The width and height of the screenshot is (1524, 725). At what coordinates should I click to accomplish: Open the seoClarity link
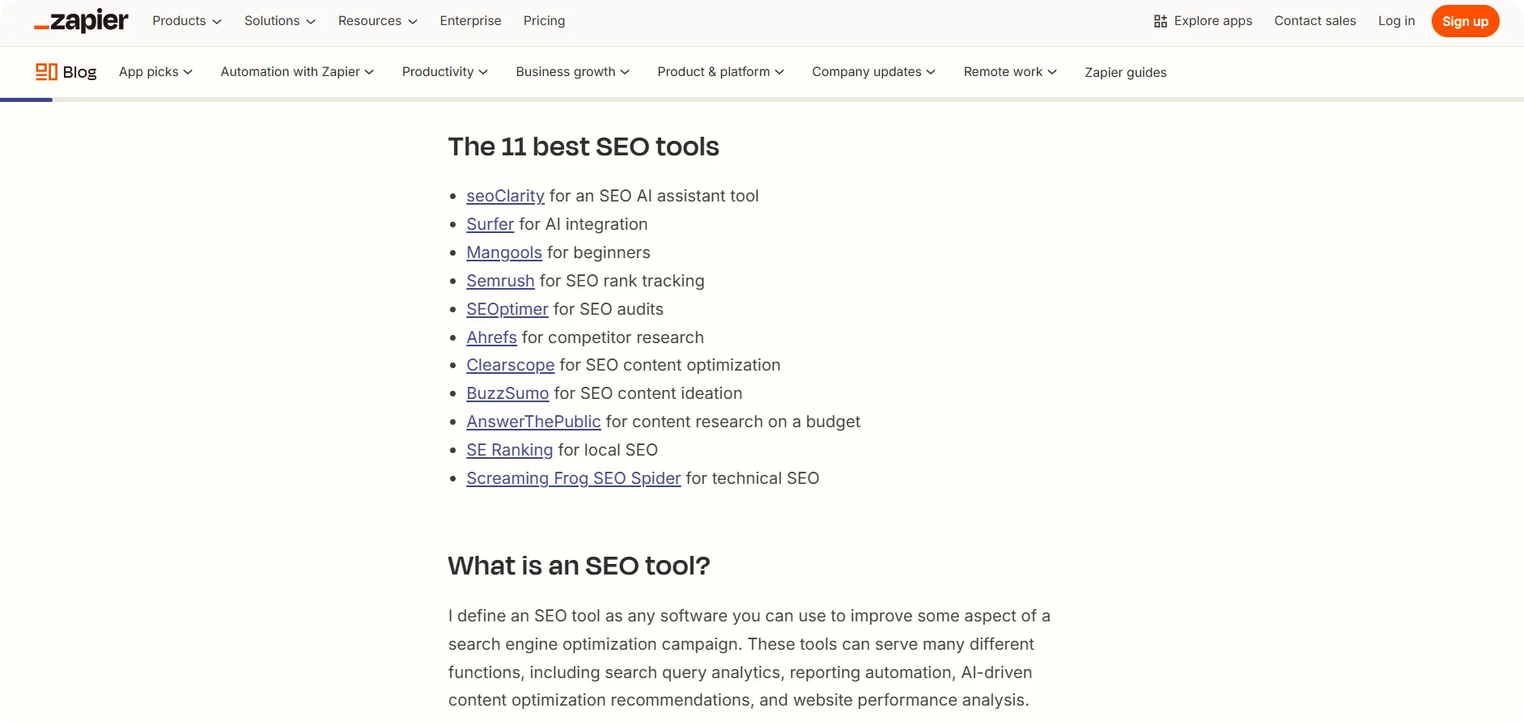coord(505,196)
